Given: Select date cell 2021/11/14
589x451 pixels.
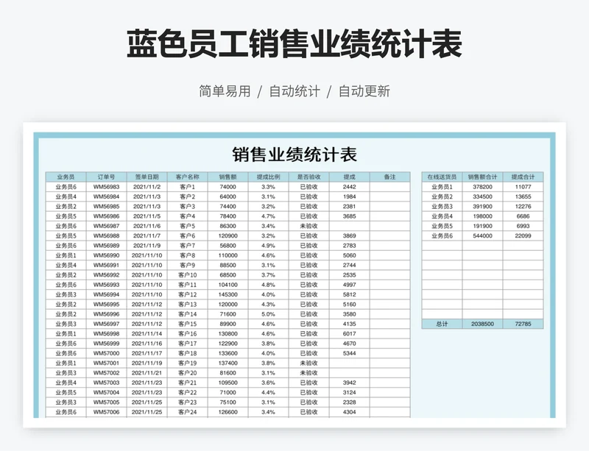Looking at the screenshot, I should 147,333.
